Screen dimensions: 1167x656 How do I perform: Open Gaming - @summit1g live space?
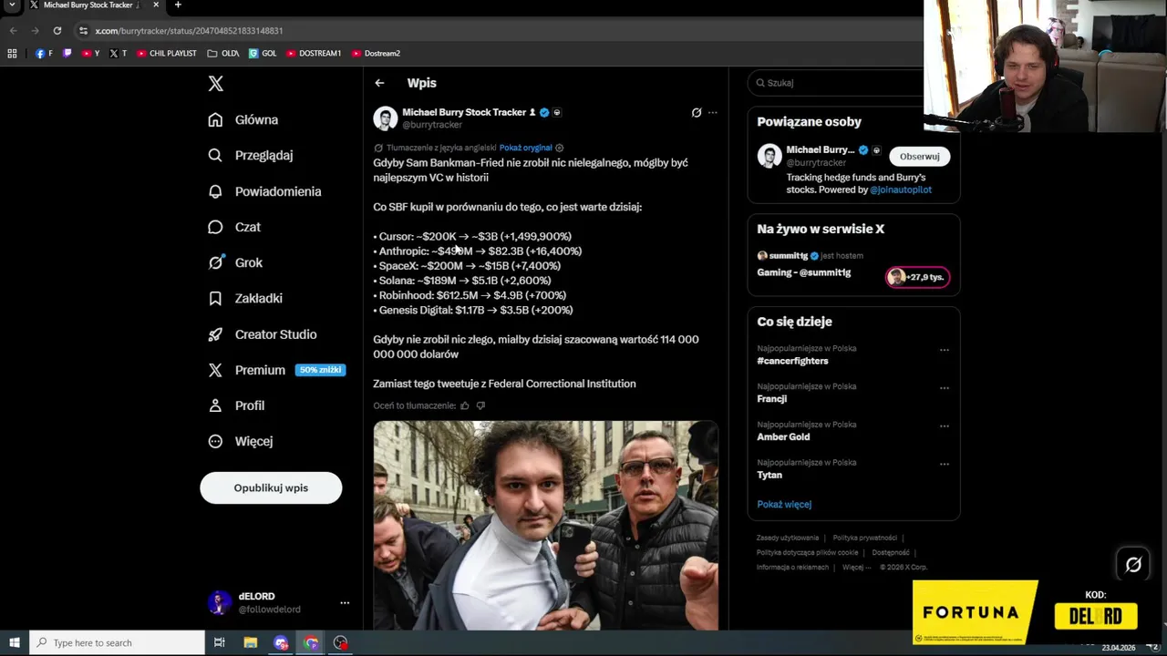click(803, 272)
